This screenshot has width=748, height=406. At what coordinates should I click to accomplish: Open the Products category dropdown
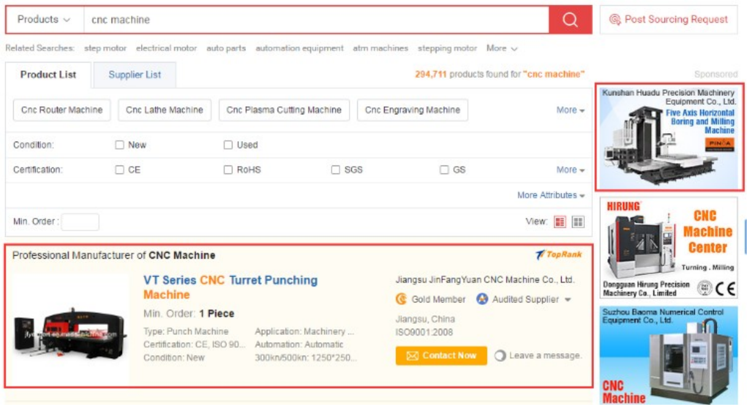44,20
